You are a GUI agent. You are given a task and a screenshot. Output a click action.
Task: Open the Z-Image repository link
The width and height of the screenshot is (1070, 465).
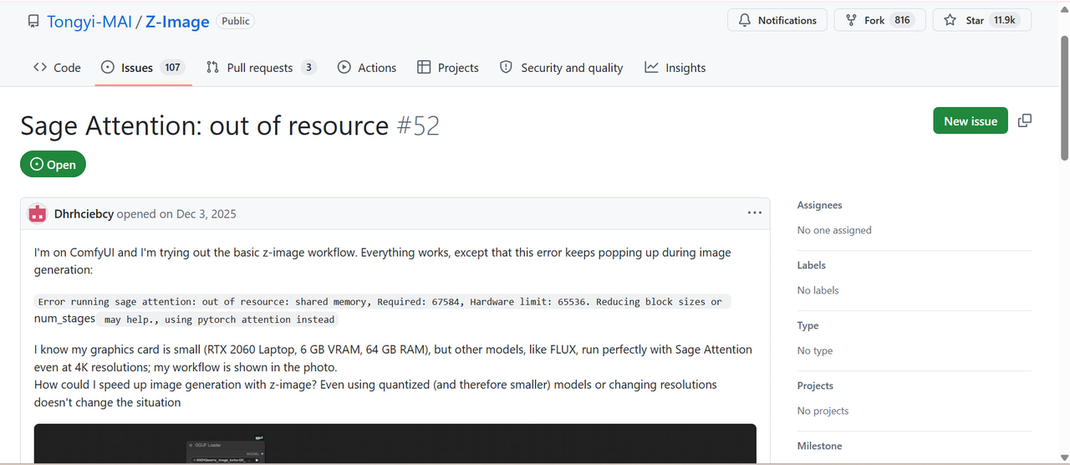pos(177,21)
